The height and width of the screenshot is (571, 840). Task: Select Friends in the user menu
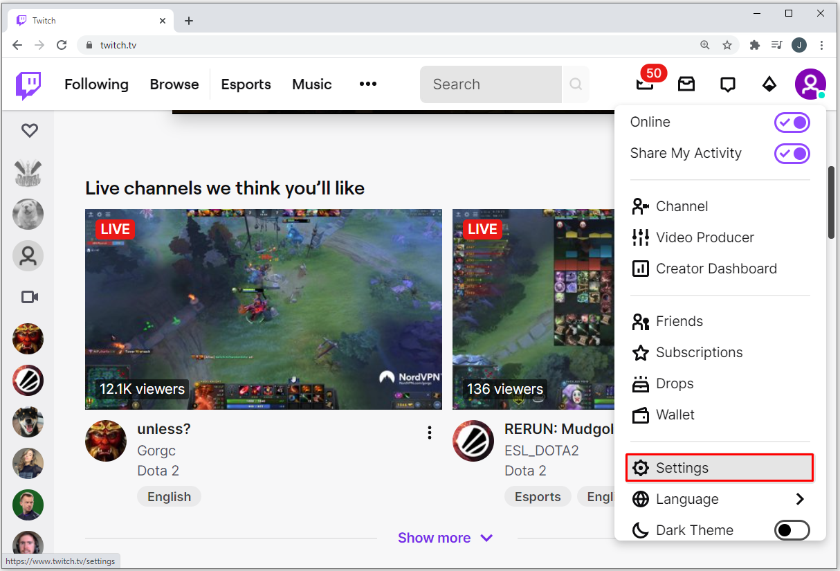720,321
